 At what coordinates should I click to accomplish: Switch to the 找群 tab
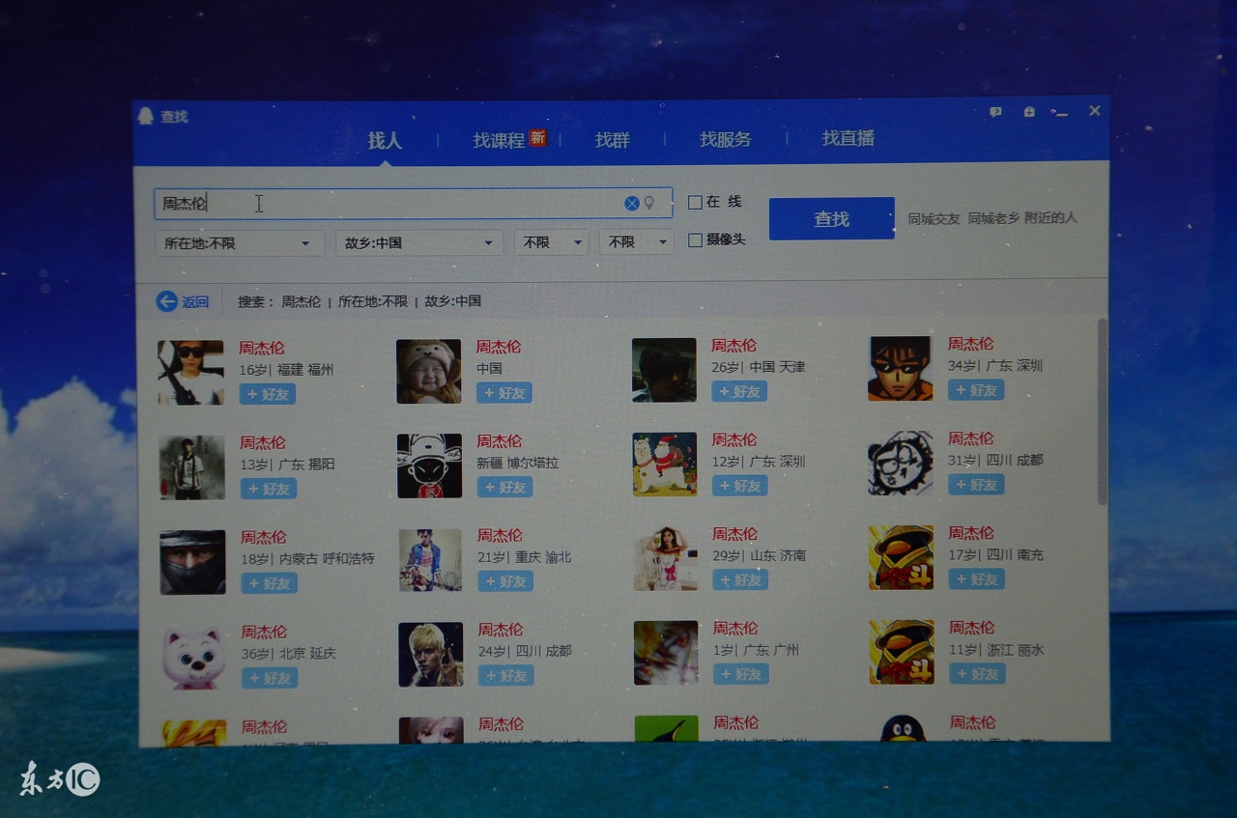(613, 140)
